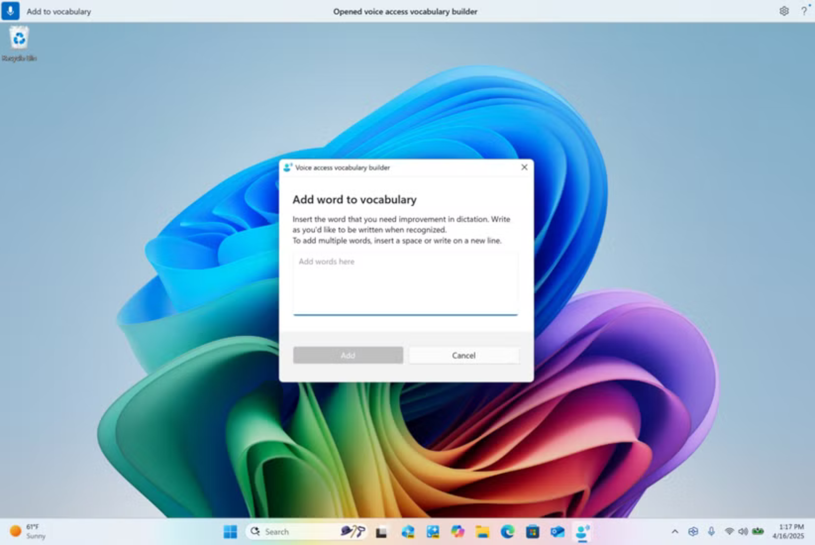Open Microsoft Store from the taskbar
This screenshot has height=545, width=815.
(x=532, y=531)
